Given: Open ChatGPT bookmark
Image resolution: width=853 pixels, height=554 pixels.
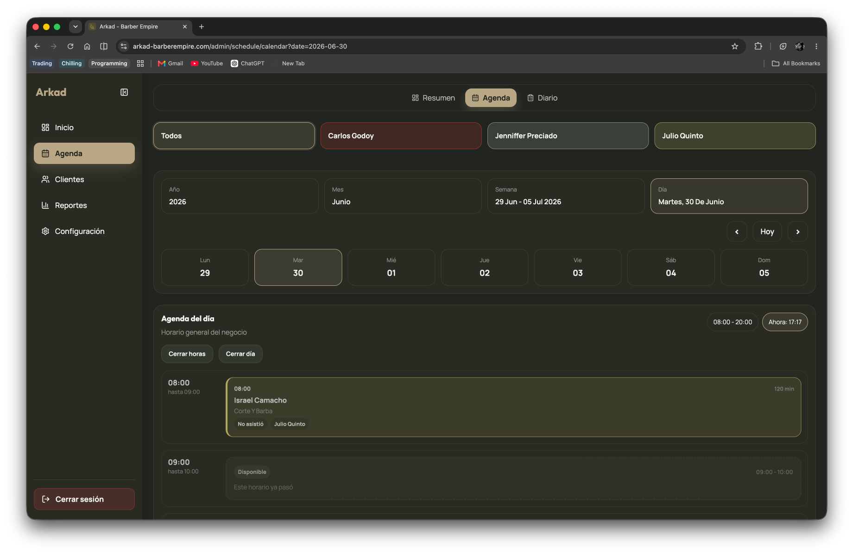Looking at the screenshot, I should (248, 63).
